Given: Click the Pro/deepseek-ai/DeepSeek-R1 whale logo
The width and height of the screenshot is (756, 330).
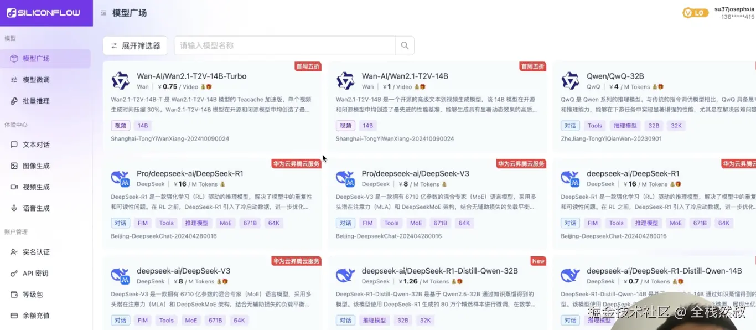Looking at the screenshot, I should (x=120, y=178).
